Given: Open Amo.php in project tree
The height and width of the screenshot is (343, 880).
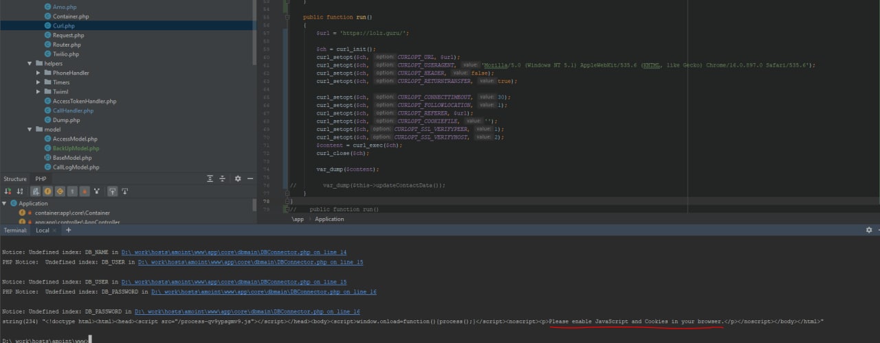Looking at the screenshot, I should (65, 7).
